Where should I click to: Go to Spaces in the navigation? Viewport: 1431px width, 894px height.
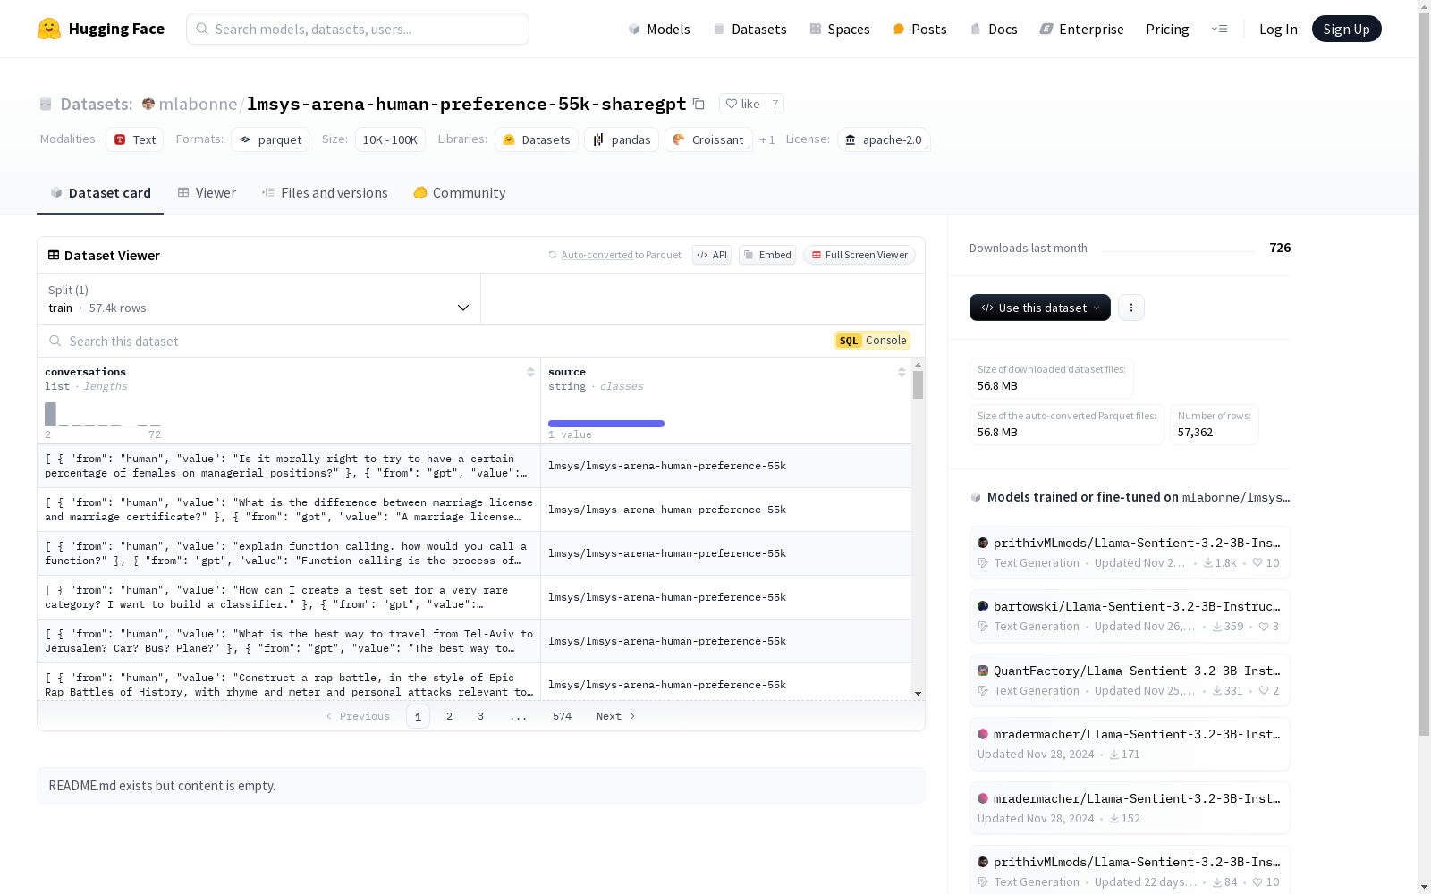pos(840,29)
